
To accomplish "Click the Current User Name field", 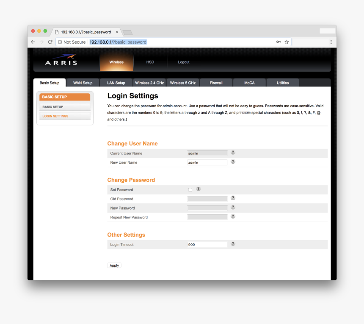I will [x=207, y=153].
